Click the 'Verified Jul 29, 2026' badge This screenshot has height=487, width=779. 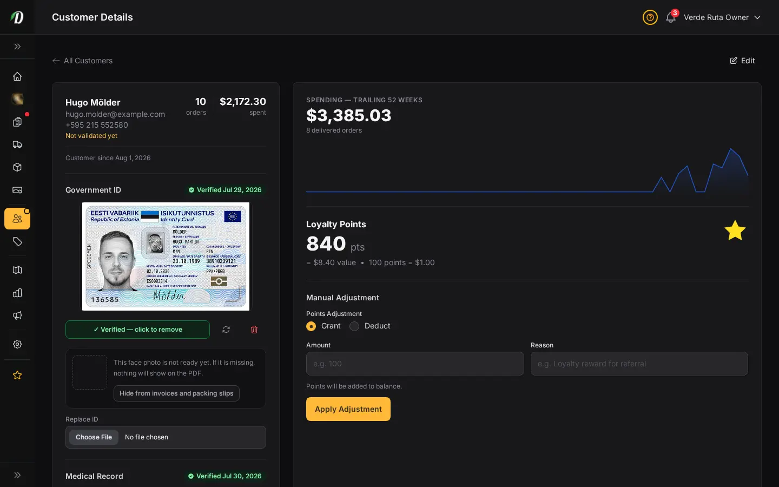pos(225,190)
